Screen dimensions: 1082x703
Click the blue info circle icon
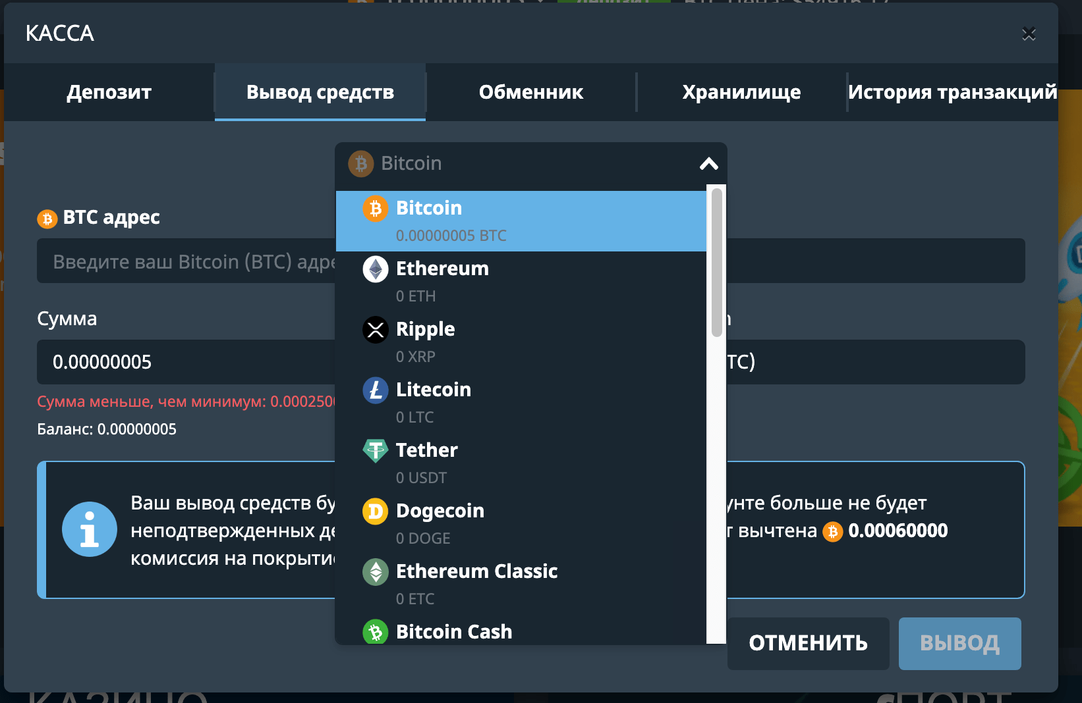pos(90,529)
